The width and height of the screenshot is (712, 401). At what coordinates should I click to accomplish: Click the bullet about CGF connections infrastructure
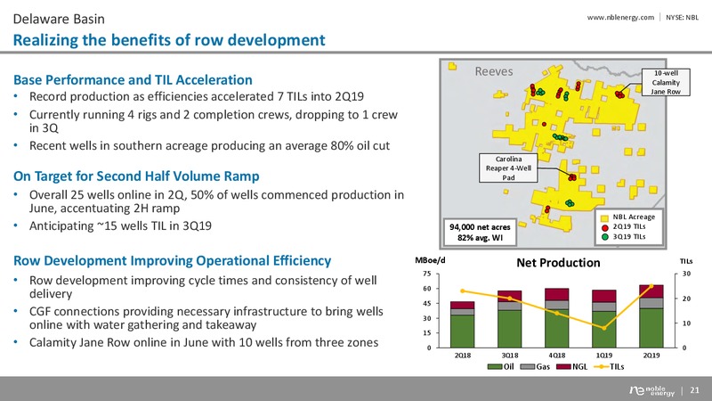coord(206,318)
